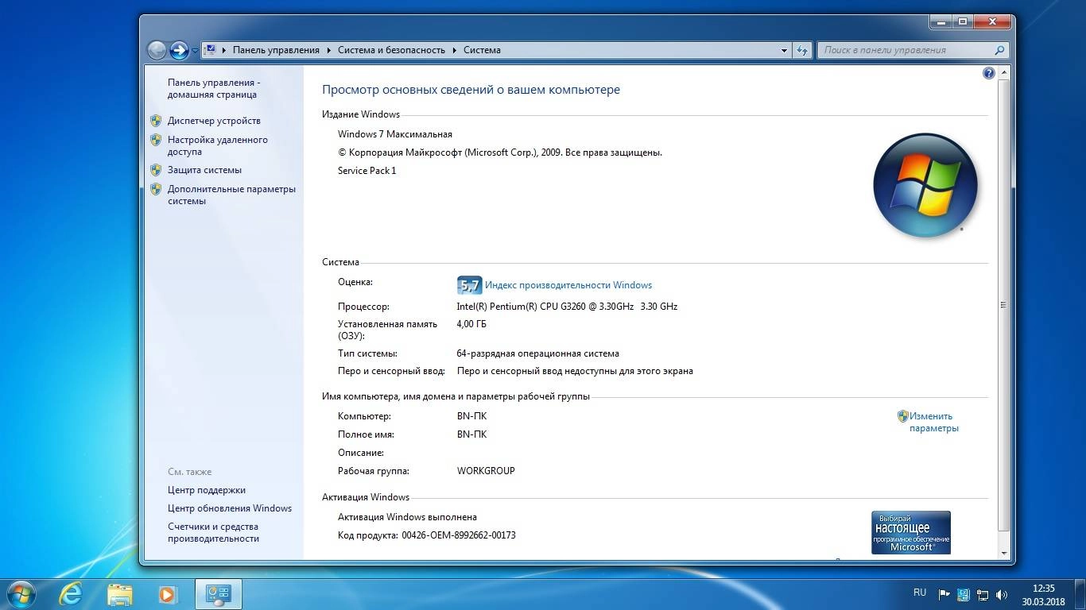
Task: Select Система breadcrumb in address bar
Action: [482, 50]
